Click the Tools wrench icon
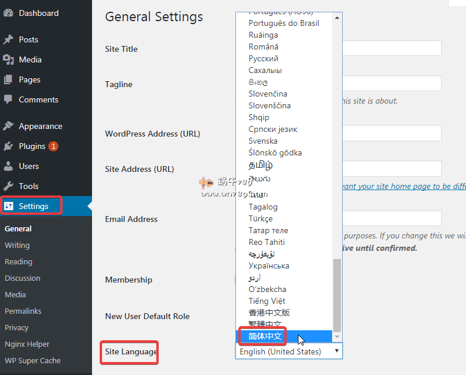Screen dimensions: 466x375 point(9,186)
